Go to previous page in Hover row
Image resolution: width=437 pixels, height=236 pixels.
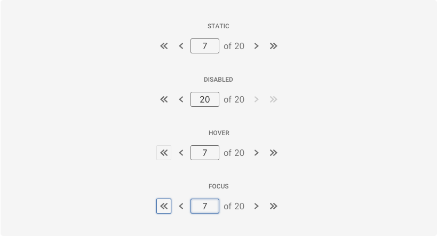pyautogui.click(x=181, y=153)
